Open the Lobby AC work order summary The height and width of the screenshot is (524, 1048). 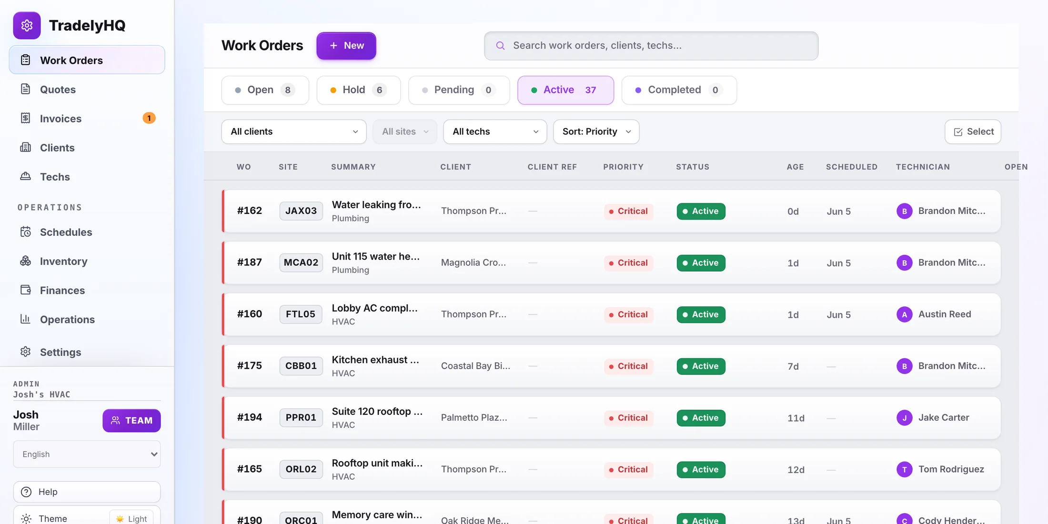pos(374,308)
